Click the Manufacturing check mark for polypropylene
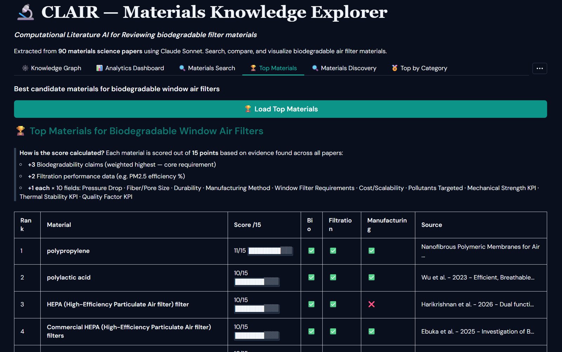This screenshot has height=352, width=562. click(x=371, y=251)
